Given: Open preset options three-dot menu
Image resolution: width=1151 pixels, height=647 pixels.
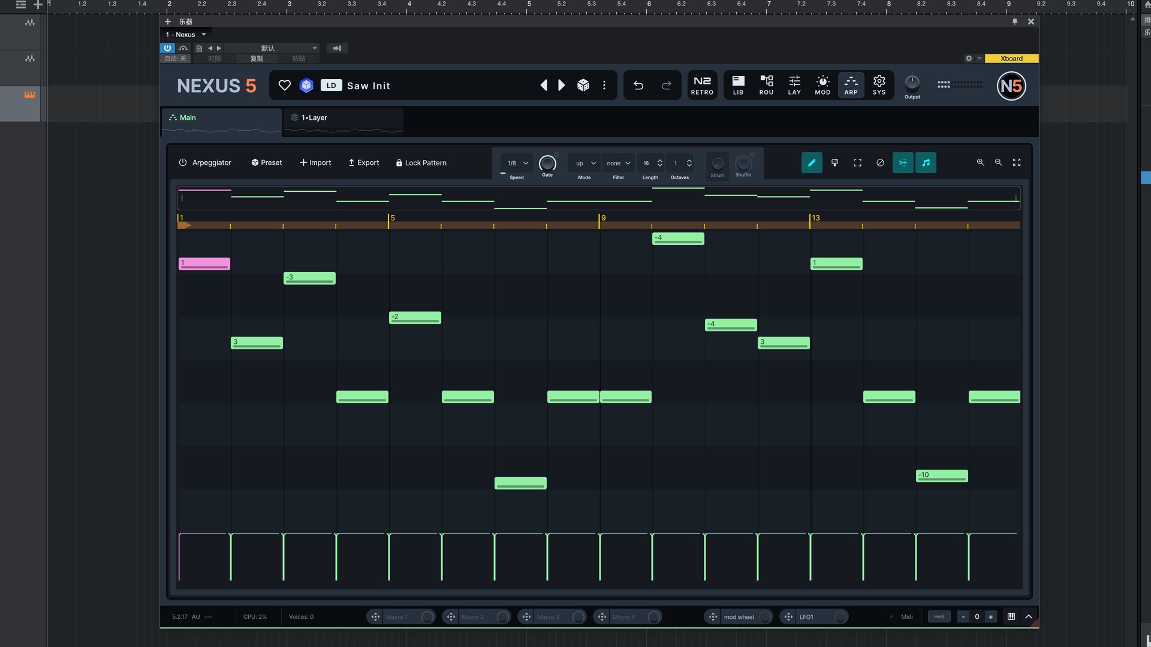Looking at the screenshot, I should [x=604, y=86].
